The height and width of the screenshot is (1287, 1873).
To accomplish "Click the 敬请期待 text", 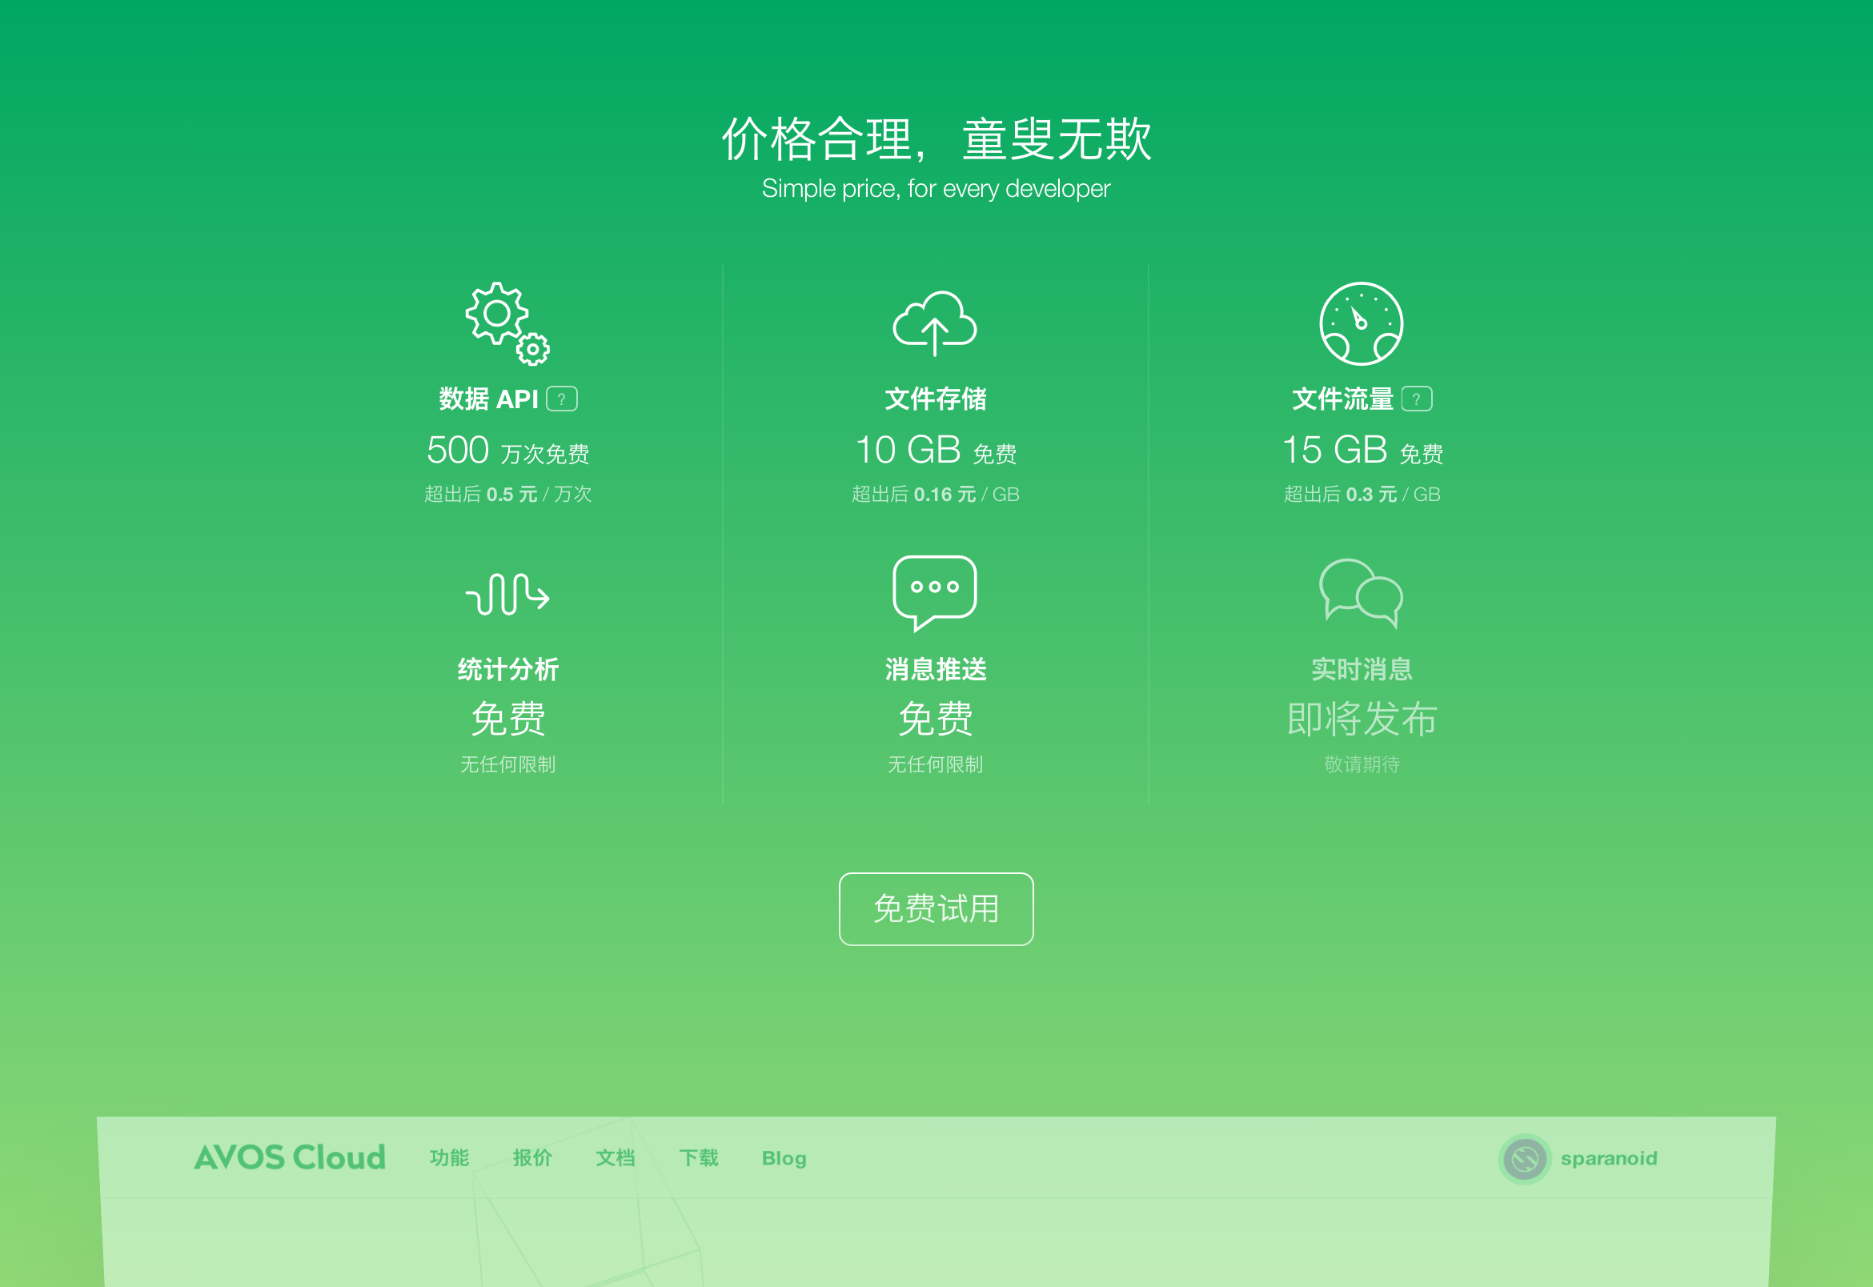I will 1362,764.
